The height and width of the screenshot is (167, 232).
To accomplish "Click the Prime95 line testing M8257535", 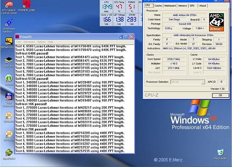I will (x=70, y=151).
